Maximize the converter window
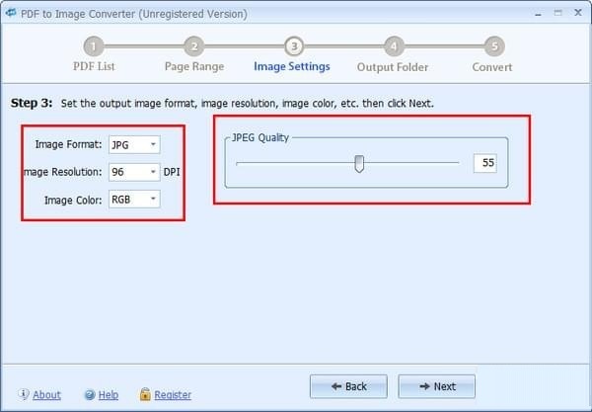592x412 pixels. (558, 13)
